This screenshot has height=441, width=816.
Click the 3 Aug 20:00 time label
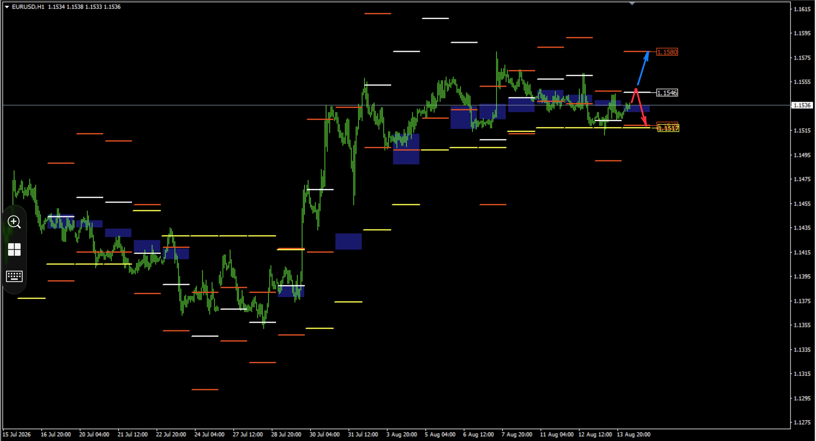tap(402, 434)
